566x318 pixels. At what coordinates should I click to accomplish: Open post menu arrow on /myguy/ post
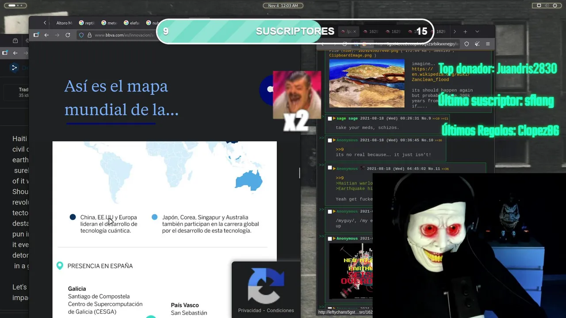[x=334, y=212]
